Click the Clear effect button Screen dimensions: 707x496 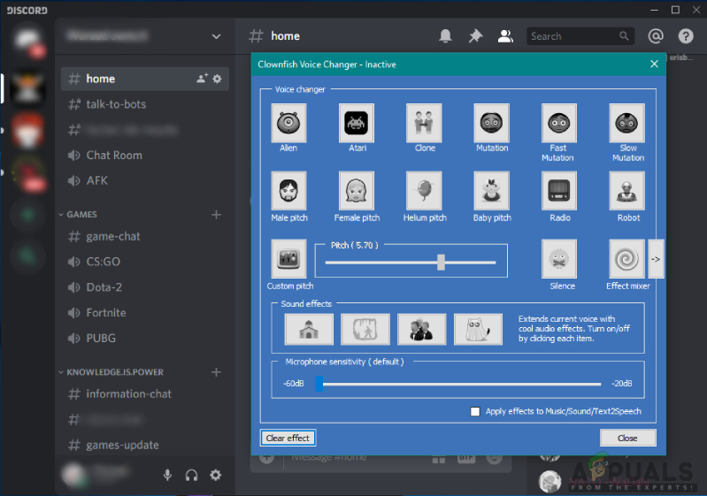coord(288,438)
